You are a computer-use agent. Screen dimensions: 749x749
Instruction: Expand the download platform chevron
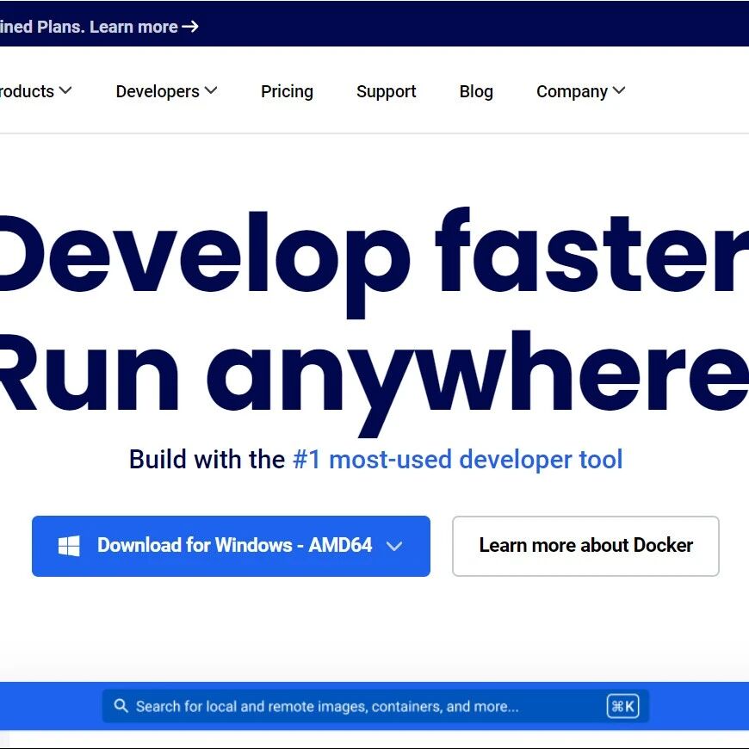[394, 546]
